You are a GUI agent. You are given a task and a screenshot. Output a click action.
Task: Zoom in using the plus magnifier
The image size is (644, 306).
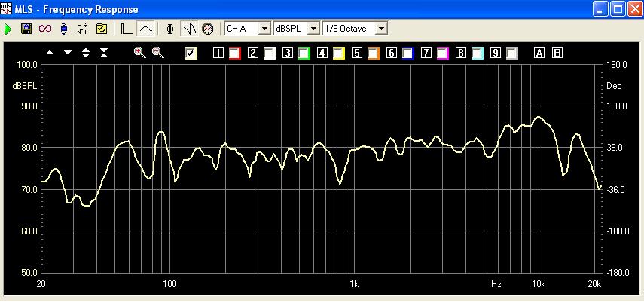coord(139,53)
